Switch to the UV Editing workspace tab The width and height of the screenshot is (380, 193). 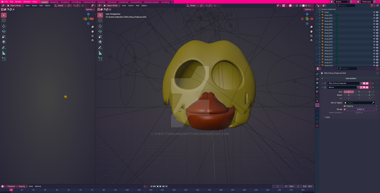pos(76,2)
